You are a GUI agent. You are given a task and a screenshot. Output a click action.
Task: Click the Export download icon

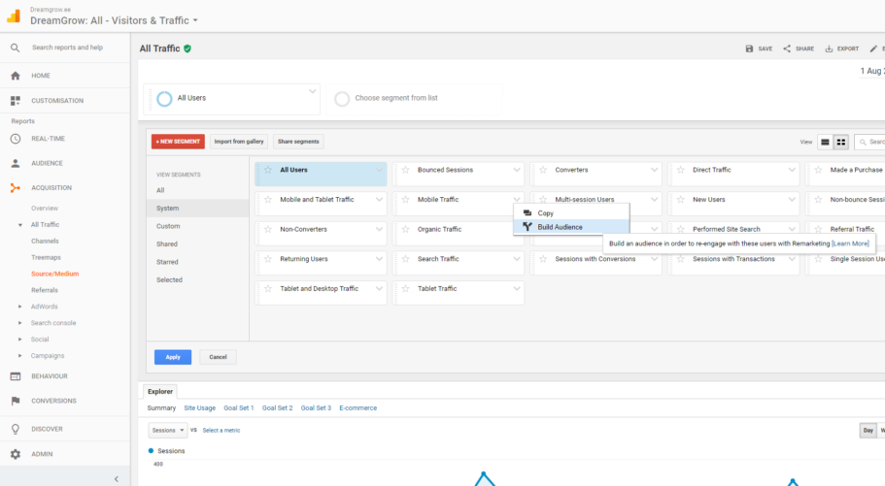click(x=829, y=49)
